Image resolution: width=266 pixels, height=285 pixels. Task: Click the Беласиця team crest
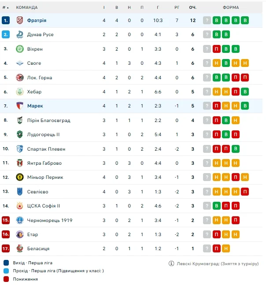(19, 249)
